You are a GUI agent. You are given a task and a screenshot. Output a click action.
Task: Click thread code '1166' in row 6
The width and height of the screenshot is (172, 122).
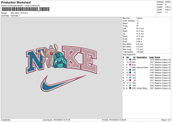(152, 73)
